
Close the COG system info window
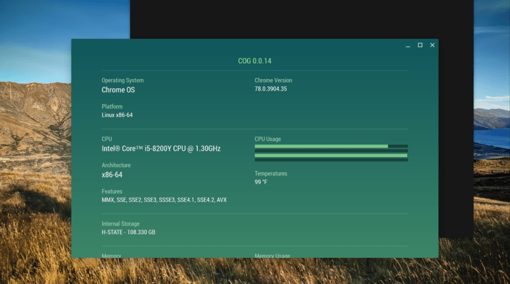click(x=432, y=45)
